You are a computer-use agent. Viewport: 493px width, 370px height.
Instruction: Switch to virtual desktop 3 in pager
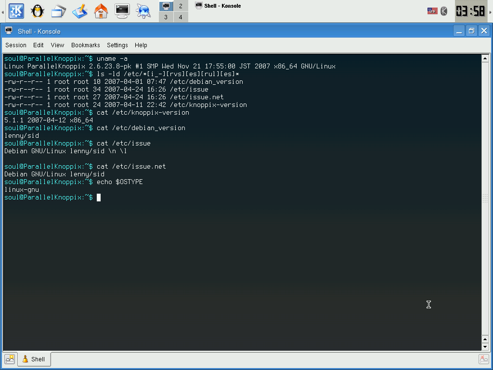click(x=166, y=17)
